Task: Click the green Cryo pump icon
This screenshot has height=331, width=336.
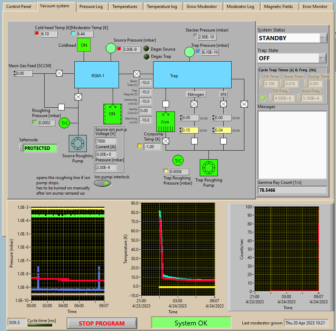Action: (166, 122)
